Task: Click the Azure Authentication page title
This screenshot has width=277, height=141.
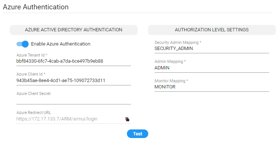Action: tap(36, 7)
